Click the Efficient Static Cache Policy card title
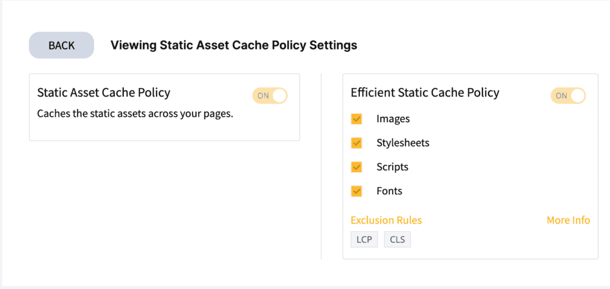This screenshot has height=289, width=610. 425,92
